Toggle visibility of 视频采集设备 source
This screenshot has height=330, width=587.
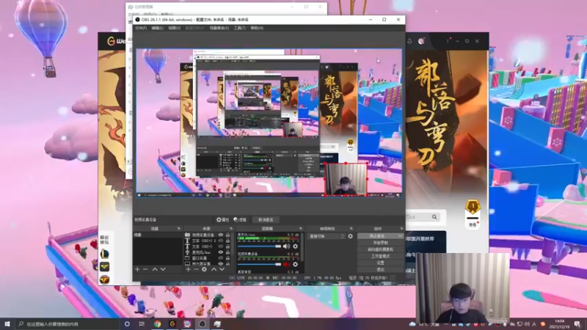[221, 235]
